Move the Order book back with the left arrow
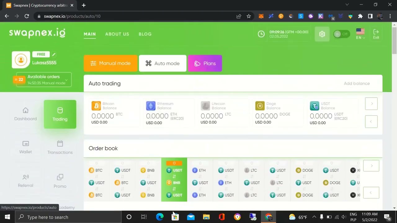Screen dimensions: 397x223 (371, 193)
